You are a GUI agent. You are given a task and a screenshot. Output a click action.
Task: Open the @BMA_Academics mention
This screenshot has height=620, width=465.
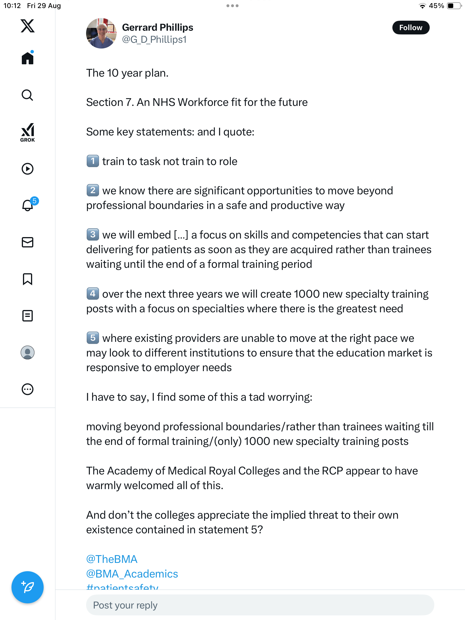click(x=132, y=574)
